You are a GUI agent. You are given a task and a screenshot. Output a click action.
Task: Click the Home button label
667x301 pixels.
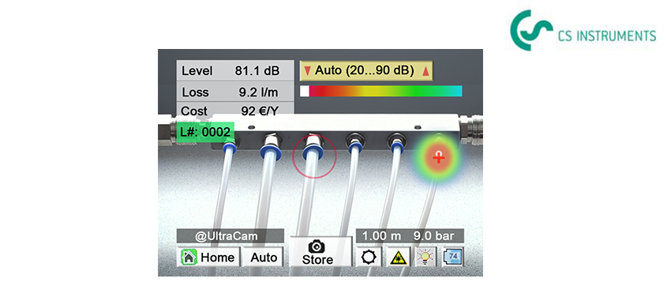point(217,257)
